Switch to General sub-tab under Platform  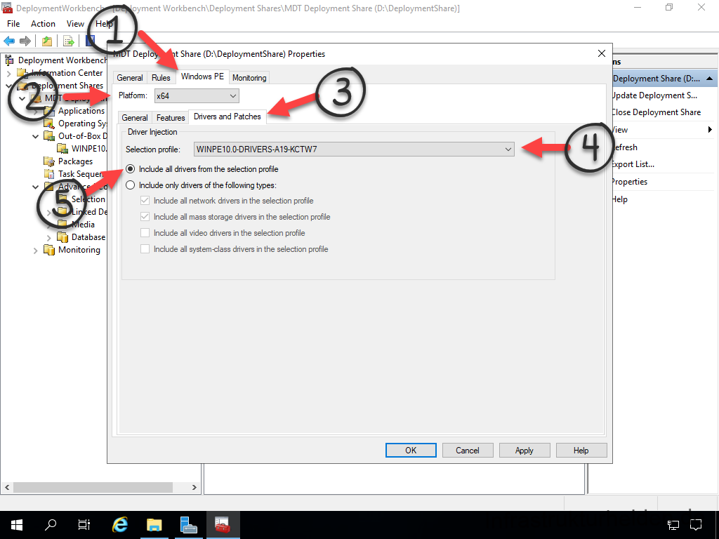click(x=135, y=118)
